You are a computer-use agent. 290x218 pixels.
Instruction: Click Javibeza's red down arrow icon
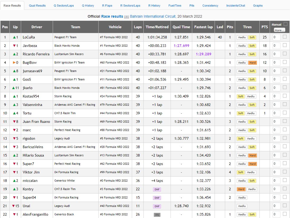click(14, 46)
